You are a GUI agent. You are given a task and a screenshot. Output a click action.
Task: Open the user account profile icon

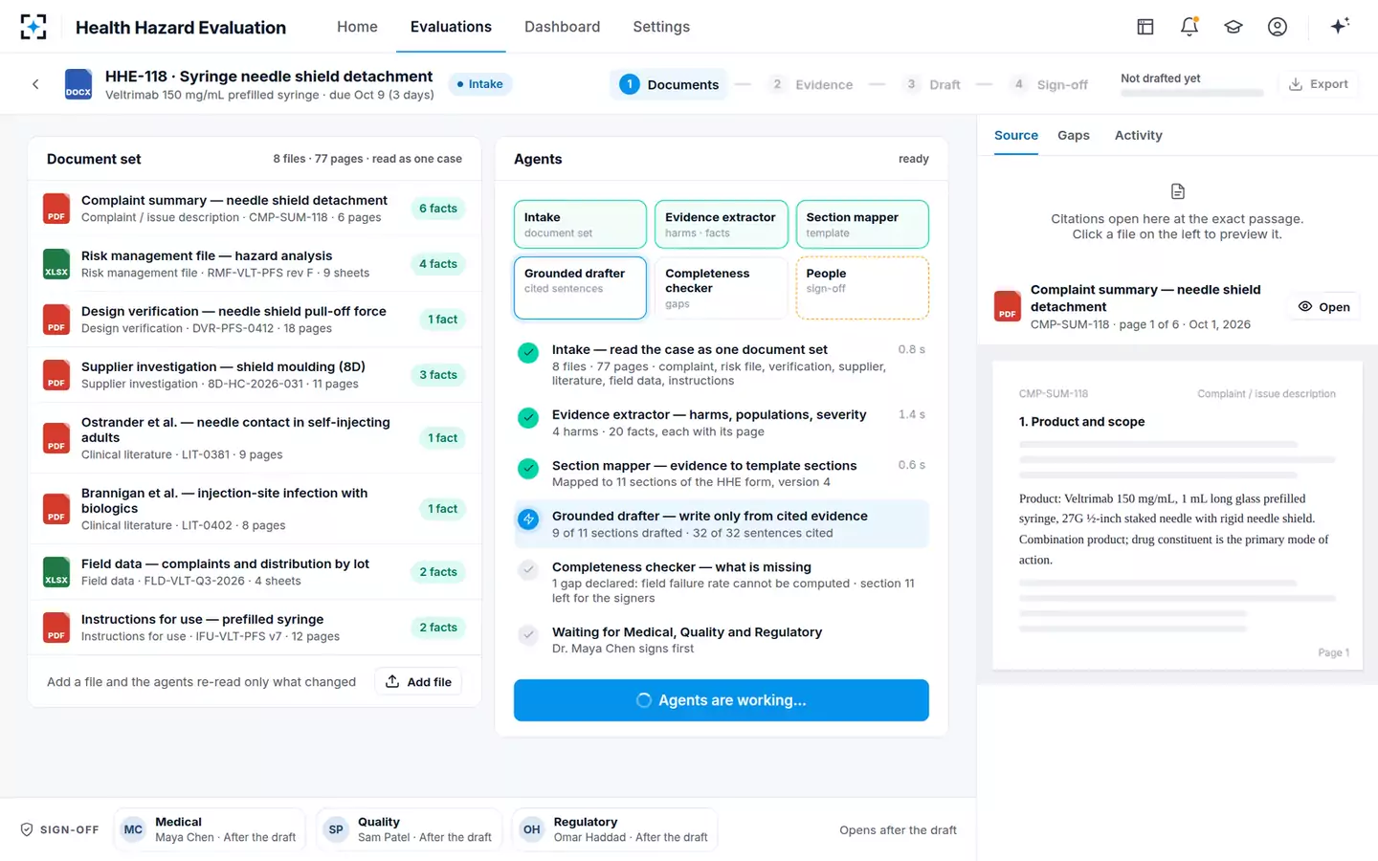[1278, 27]
